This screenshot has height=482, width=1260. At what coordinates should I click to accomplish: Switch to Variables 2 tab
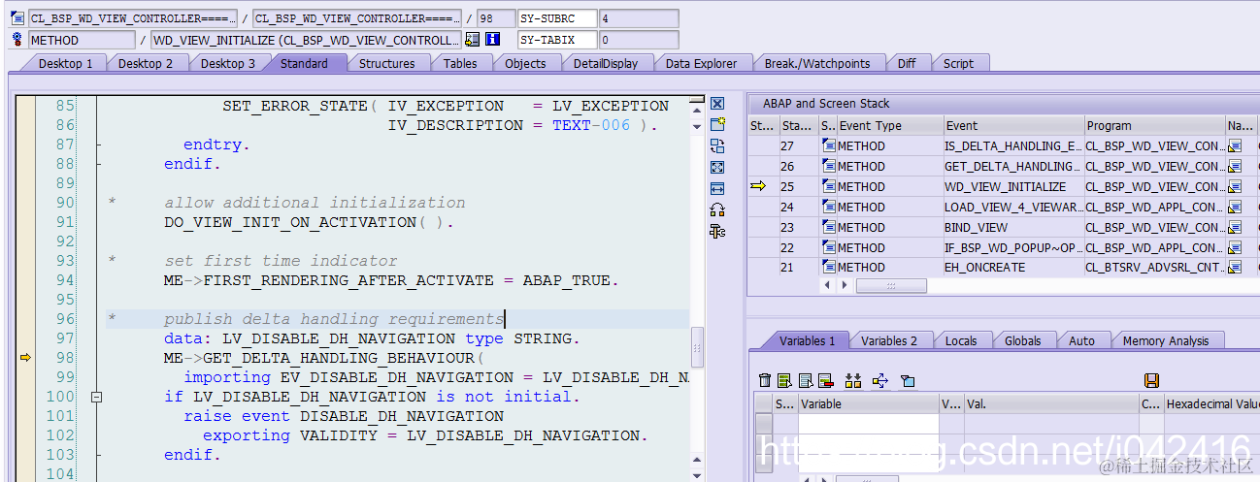tap(889, 340)
